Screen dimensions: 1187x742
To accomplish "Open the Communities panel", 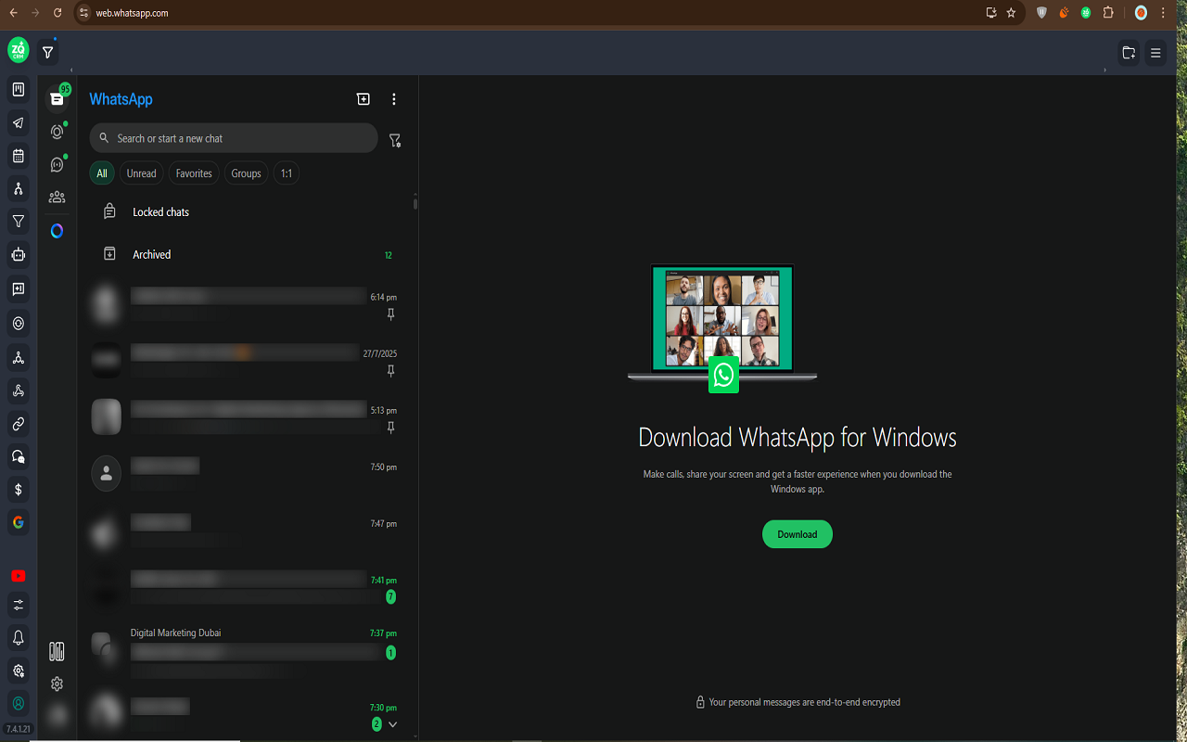I will [x=57, y=197].
